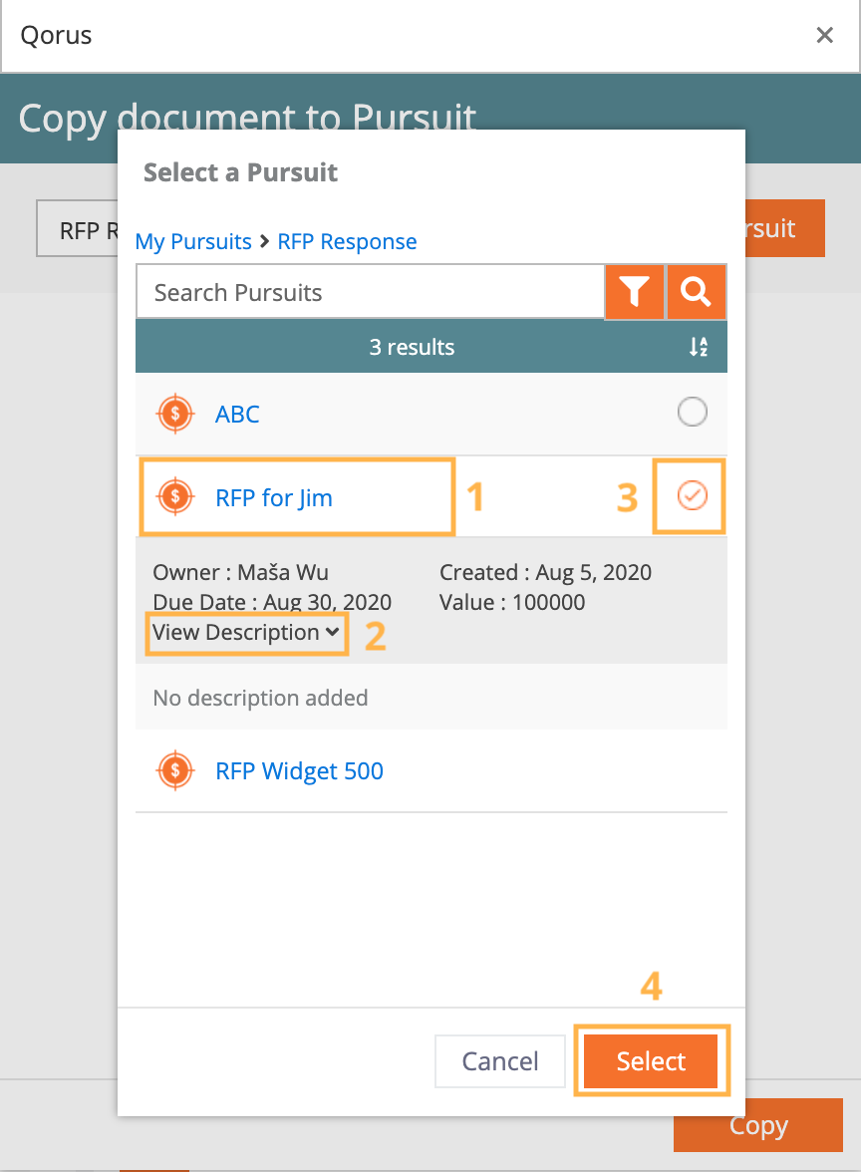The image size is (861, 1172).
Task: Click the ABC pursuit target icon
Action: [x=175, y=414]
